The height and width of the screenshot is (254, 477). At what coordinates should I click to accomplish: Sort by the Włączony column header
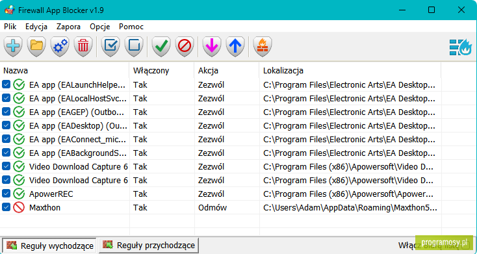tap(162, 71)
